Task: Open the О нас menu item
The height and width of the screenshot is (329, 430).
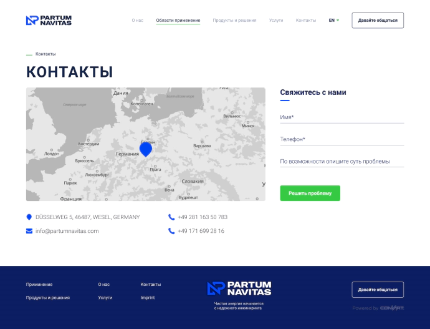Action: 137,21
